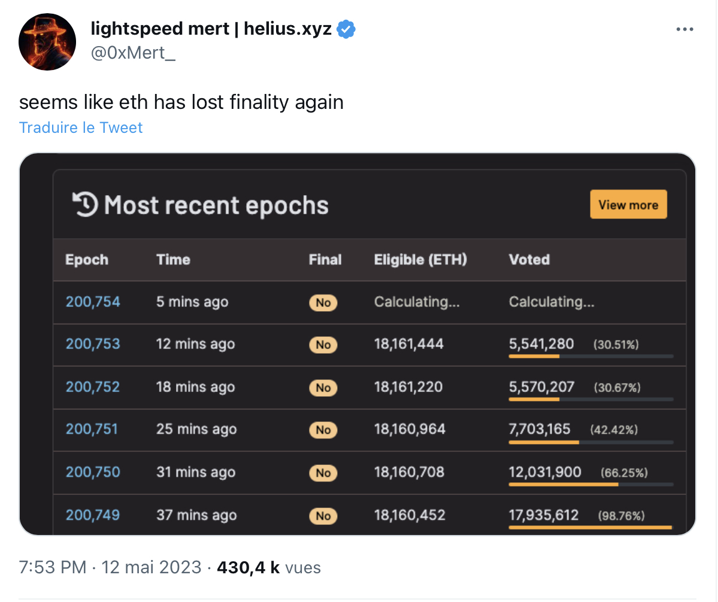
Task: Click the No badge for epoch 200,749
Action: click(x=323, y=516)
